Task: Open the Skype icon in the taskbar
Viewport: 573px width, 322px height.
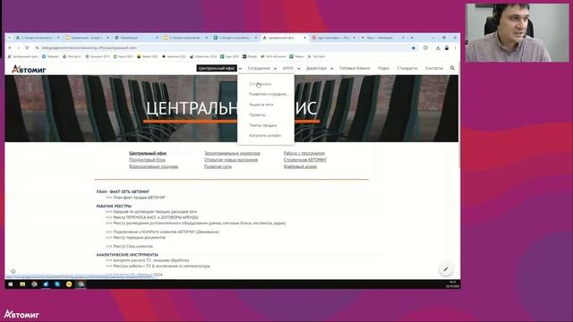Action: click(x=57, y=284)
